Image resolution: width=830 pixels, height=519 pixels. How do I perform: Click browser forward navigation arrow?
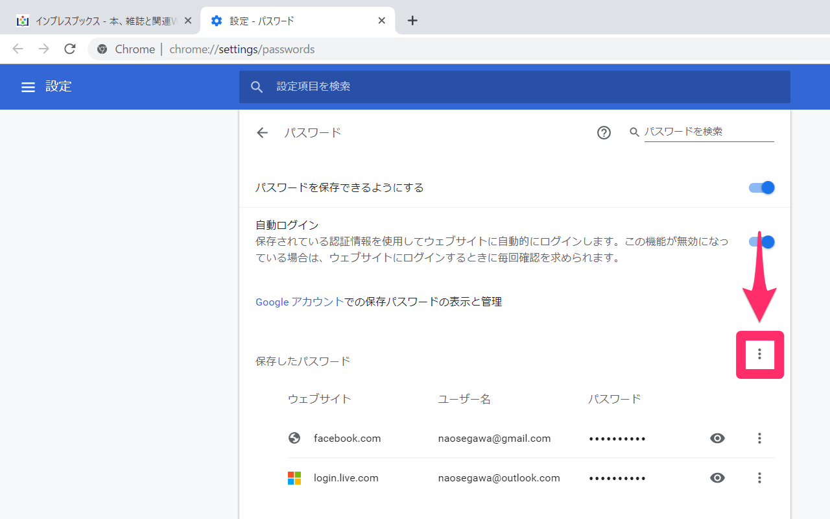click(x=44, y=49)
